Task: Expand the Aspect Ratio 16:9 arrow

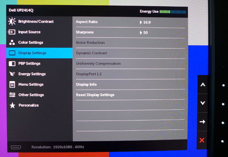Action: (141, 22)
